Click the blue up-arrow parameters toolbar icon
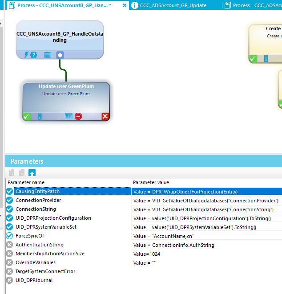Image resolution: width=282 pixels, height=294 pixels. (32, 173)
